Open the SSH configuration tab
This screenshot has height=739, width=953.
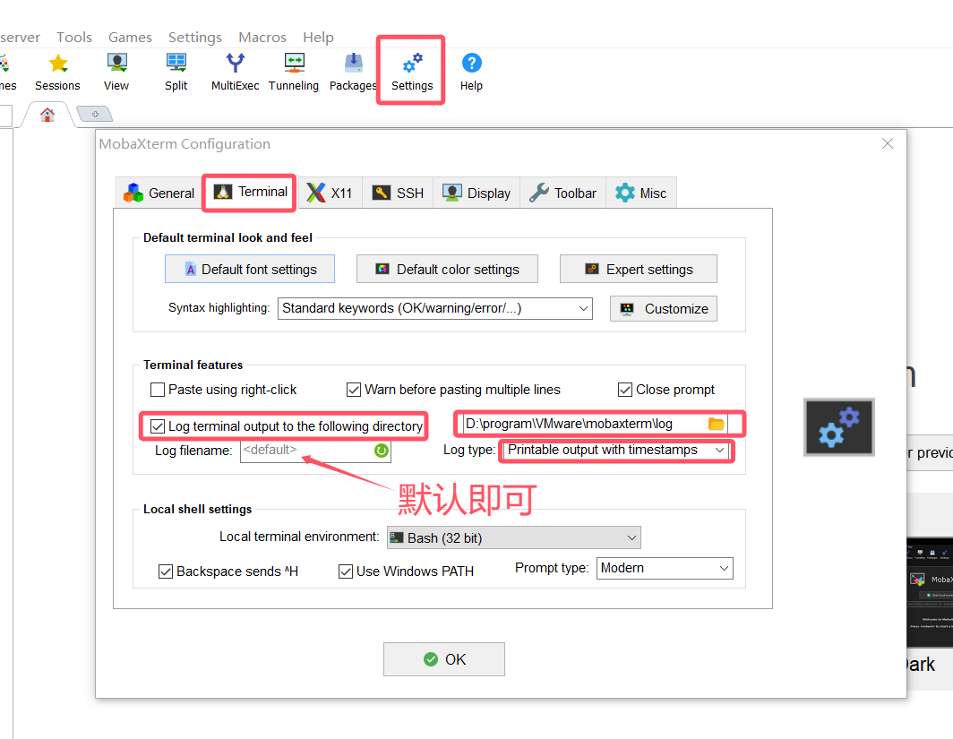(x=398, y=193)
